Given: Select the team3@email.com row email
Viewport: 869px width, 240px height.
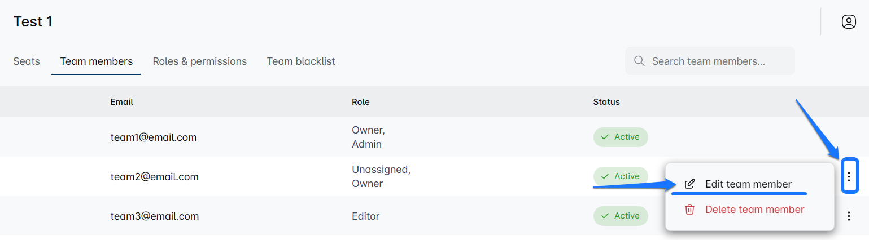Looking at the screenshot, I should click(155, 216).
